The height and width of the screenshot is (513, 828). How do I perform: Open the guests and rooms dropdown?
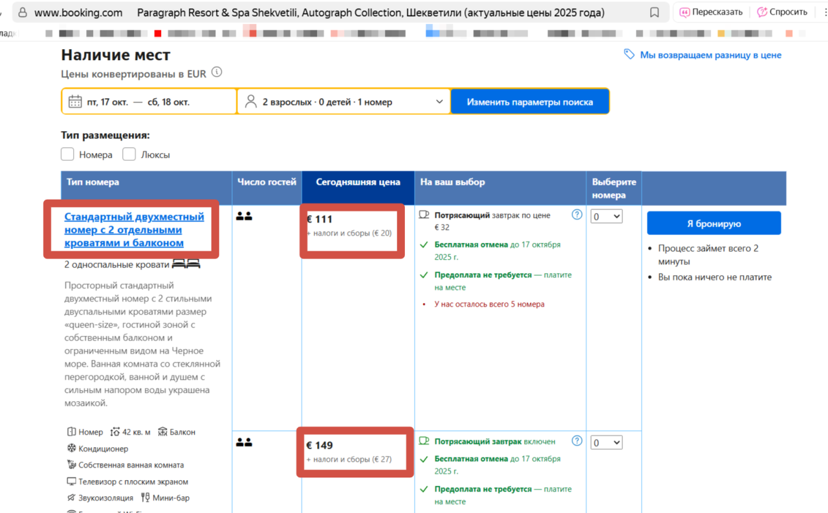click(343, 101)
